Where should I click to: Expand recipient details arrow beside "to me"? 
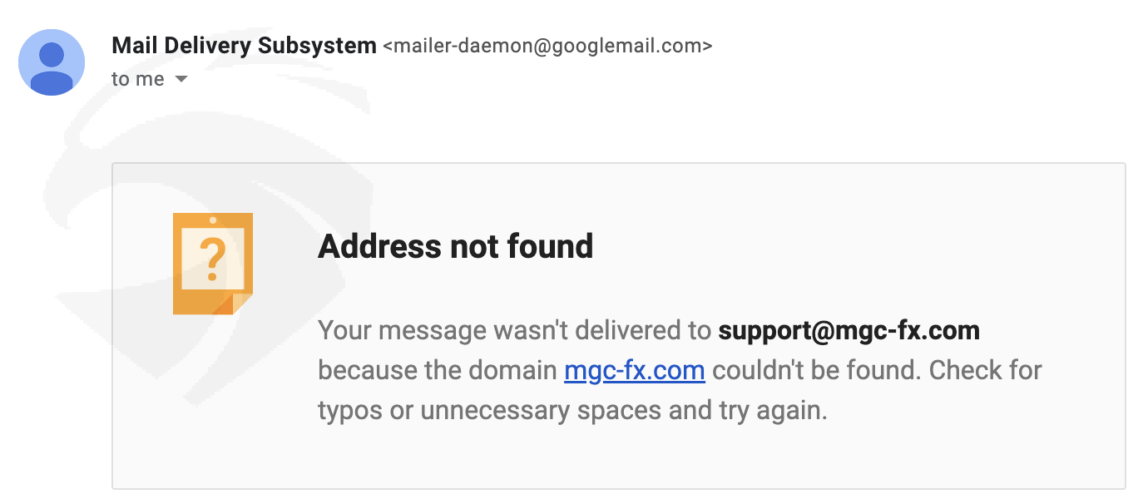click(x=181, y=80)
